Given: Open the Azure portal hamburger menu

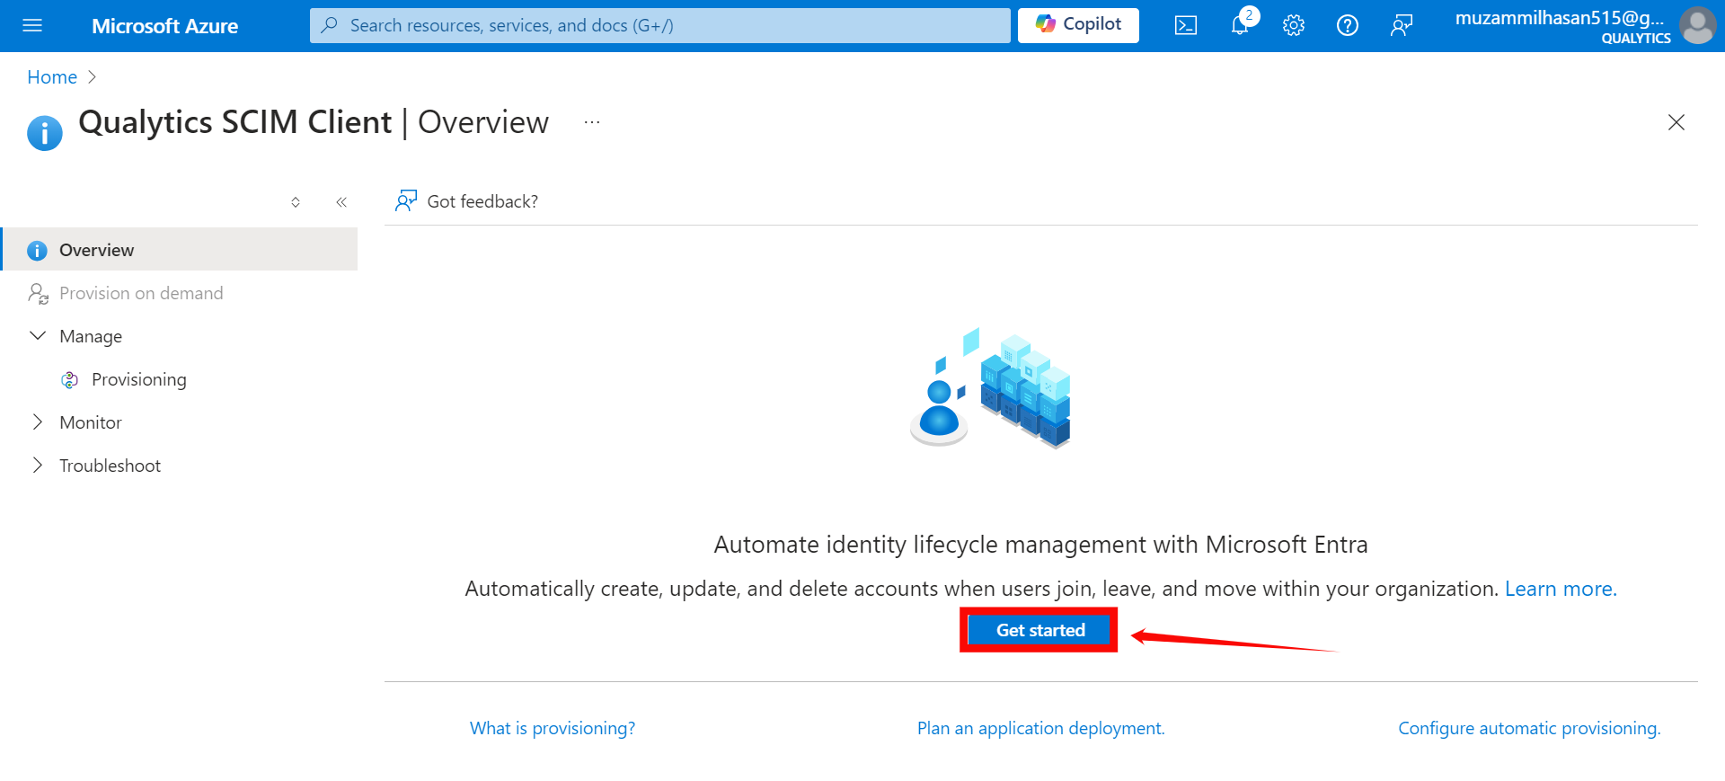Looking at the screenshot, I should [x=32, y=25].
